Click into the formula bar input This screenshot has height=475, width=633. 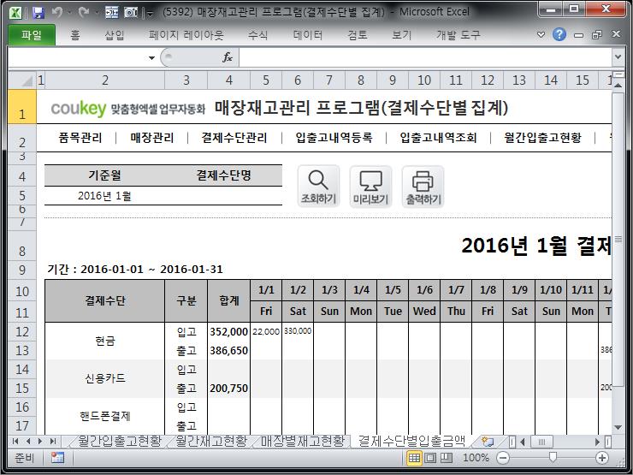(425, 57)
